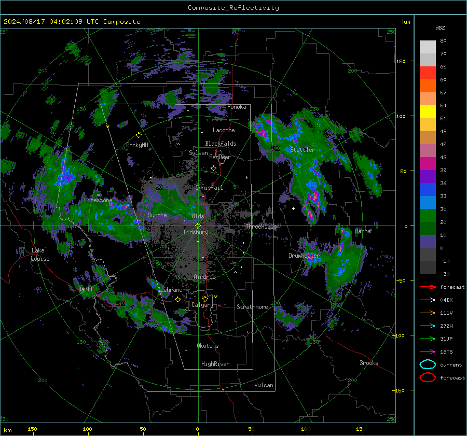Screen dimensions: 467x436
Task: Click the Airdrie city label
Action: [204, 277]
